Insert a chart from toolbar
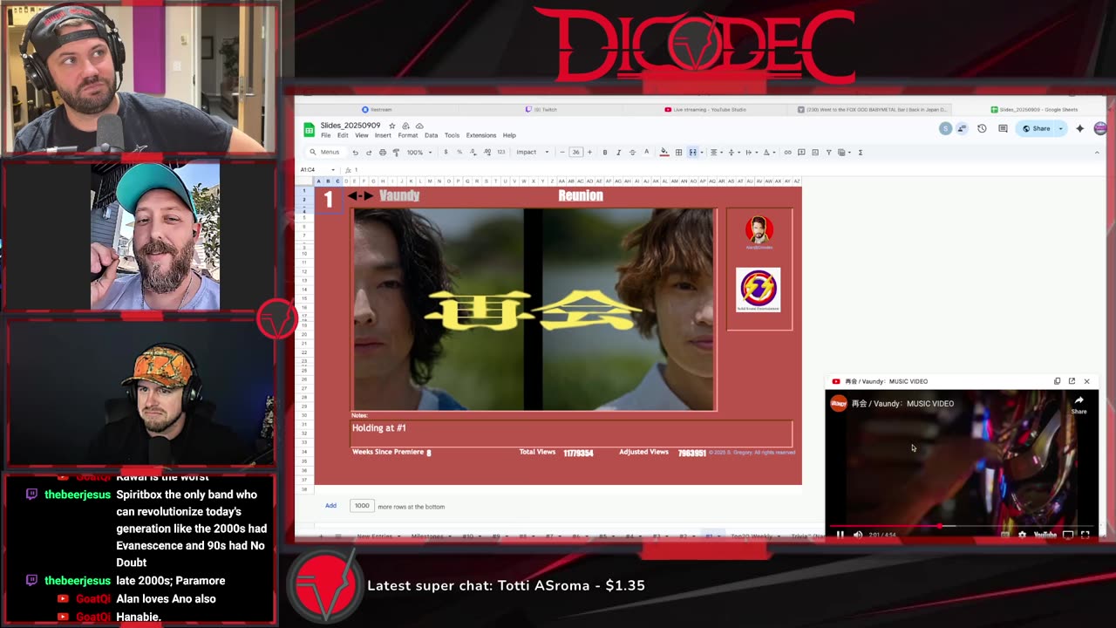This screenshot has width=1116, height=628. pyautogui.click(x=814, y=153)
